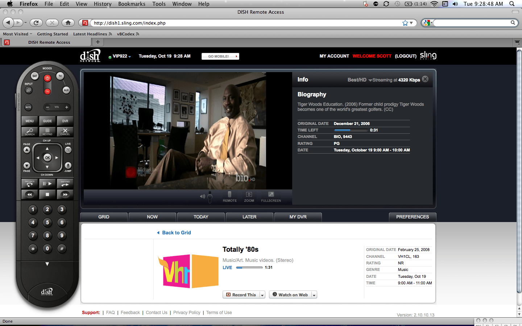
Task: Click the Fullscreen icon under the video
Action: pos(271,197)
